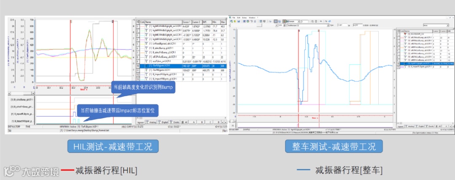
Task: Click the 'from' time input field
Action: (x=343, y=25)
